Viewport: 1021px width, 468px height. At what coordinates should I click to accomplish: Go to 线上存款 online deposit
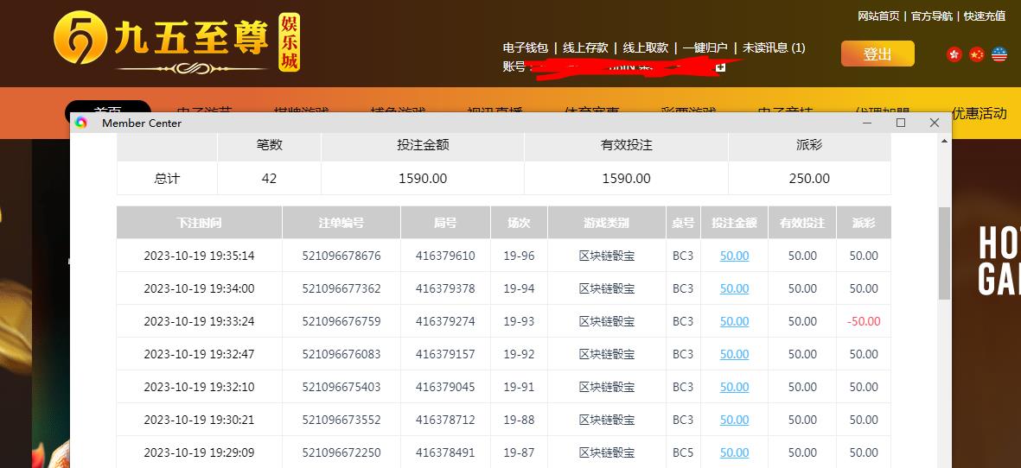(585, 48)
